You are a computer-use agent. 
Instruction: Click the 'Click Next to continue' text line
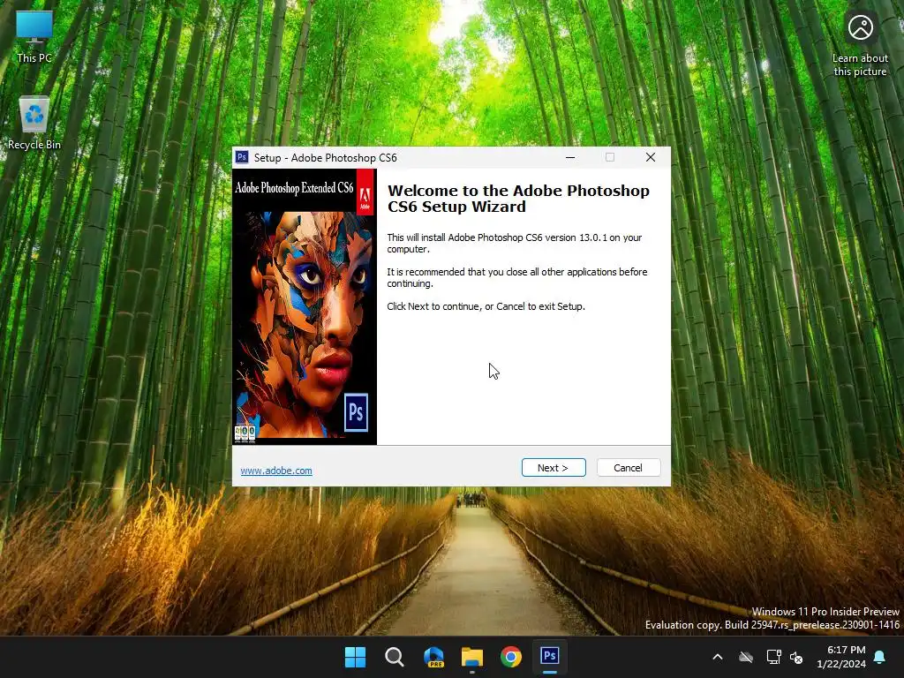[x=486, y=306]
